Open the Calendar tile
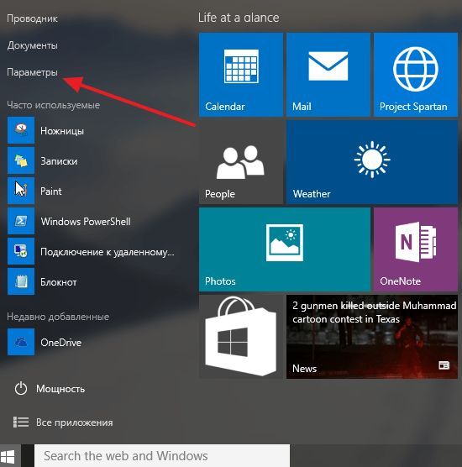Screen dimensions: 462x467 241,74
